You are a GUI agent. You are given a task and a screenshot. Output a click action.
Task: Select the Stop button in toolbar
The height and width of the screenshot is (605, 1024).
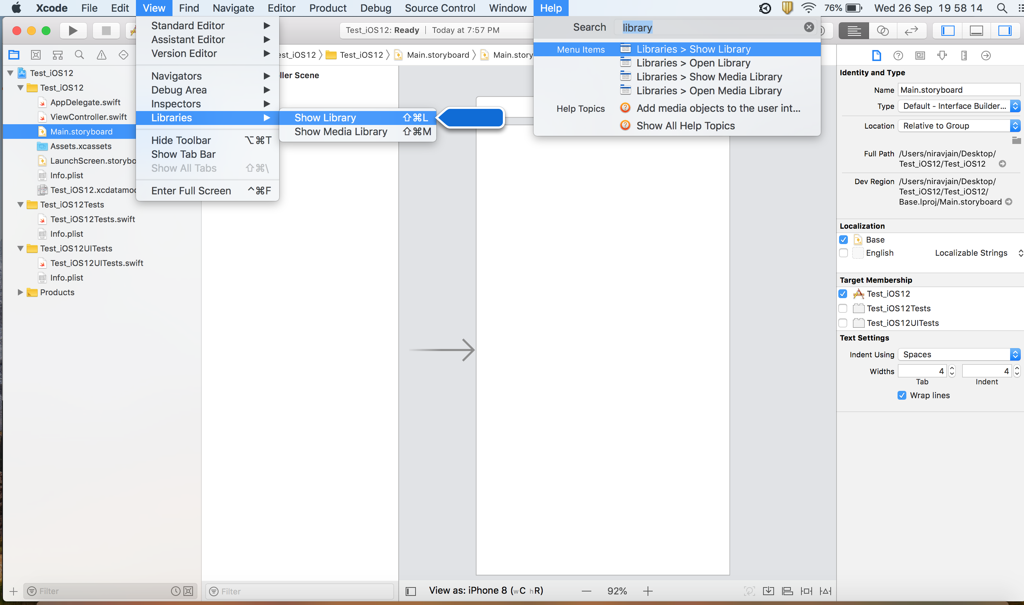click(105, 30)
